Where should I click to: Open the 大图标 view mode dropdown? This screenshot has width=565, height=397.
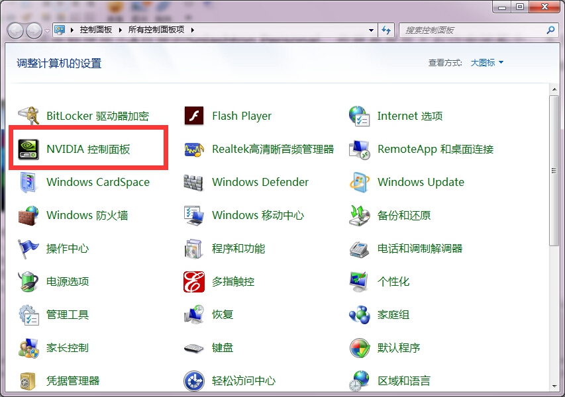(487, 63)
